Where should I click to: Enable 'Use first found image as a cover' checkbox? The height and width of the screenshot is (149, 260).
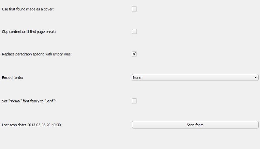pos(134,9)
